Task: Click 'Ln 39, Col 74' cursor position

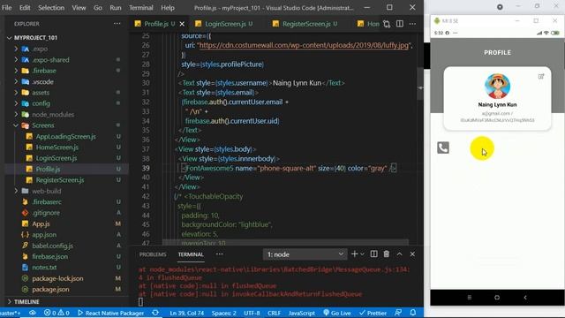Action: [186, 313]
